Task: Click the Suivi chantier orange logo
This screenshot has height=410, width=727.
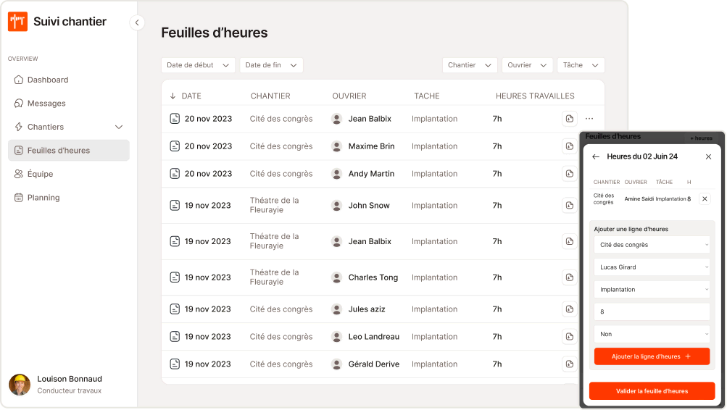Action: click(17, 21)
